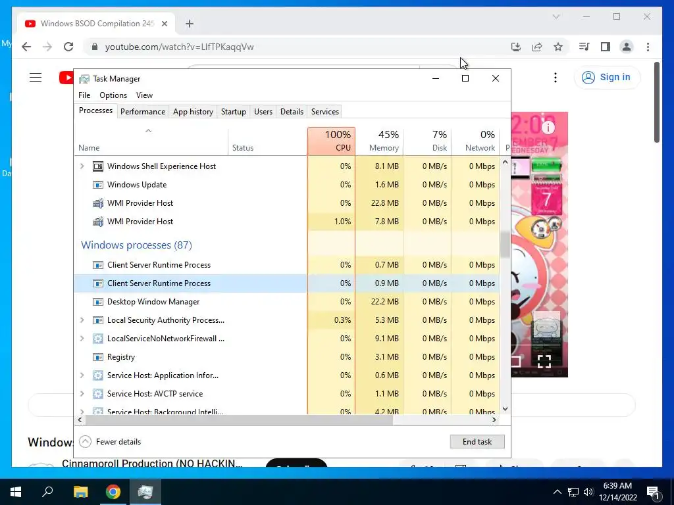
Task: Open the YouTube hamburger guide menu
Action: click(x=36, y=78)
